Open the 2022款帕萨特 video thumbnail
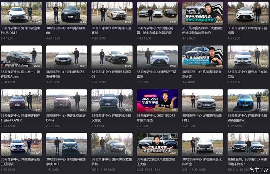 [112, 145]
